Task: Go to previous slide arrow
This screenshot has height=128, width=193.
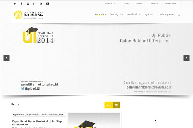Action: click(6, 58)
